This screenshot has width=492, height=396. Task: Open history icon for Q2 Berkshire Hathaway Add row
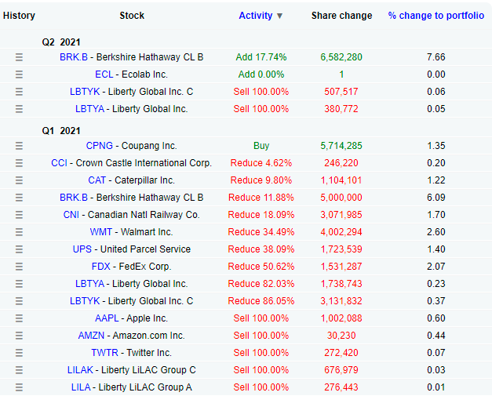click(19, 57)
